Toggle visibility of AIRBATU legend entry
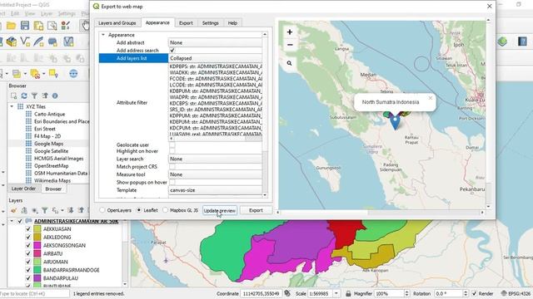Viewport: 533px width, 299px height. point(28,253)
